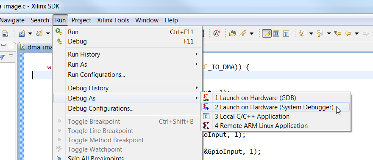373x160 pixels.
Task: Open the Window menu
Action: pyautogui.click(x=147, y=20)
